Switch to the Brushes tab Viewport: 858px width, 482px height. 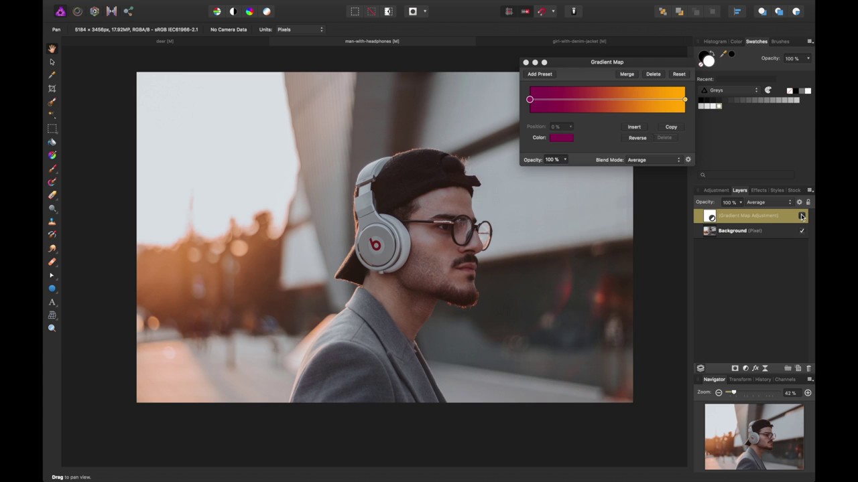[780, 42]
